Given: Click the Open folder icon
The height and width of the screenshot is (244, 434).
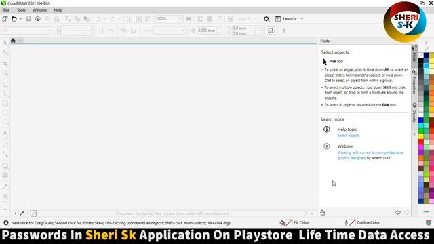Looking at the screenshot, I should point(14,19).
